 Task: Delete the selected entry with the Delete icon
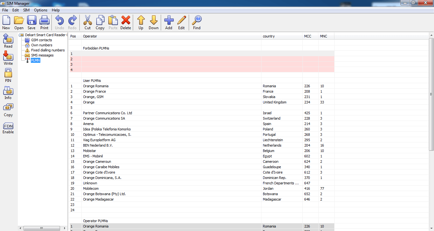pyautogui.click(x=125, y=22)
